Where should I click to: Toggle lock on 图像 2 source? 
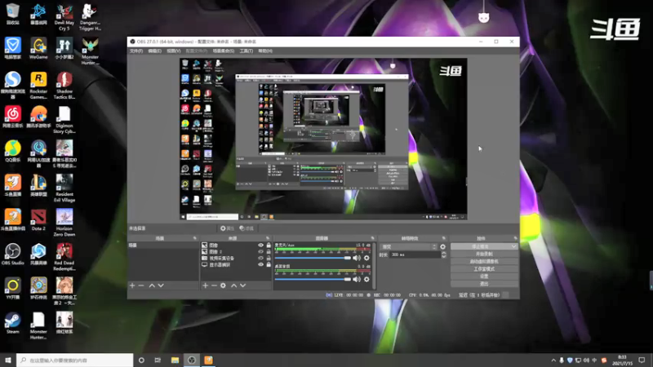(269, 251)
